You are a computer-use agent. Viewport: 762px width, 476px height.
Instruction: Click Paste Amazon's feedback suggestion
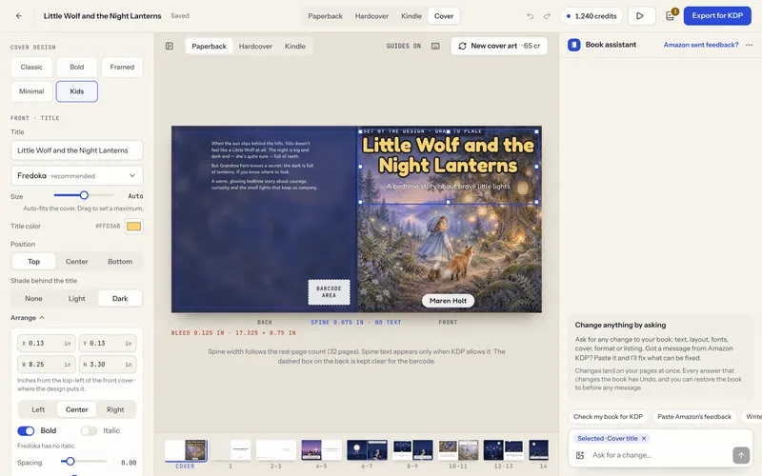(694, 417)
